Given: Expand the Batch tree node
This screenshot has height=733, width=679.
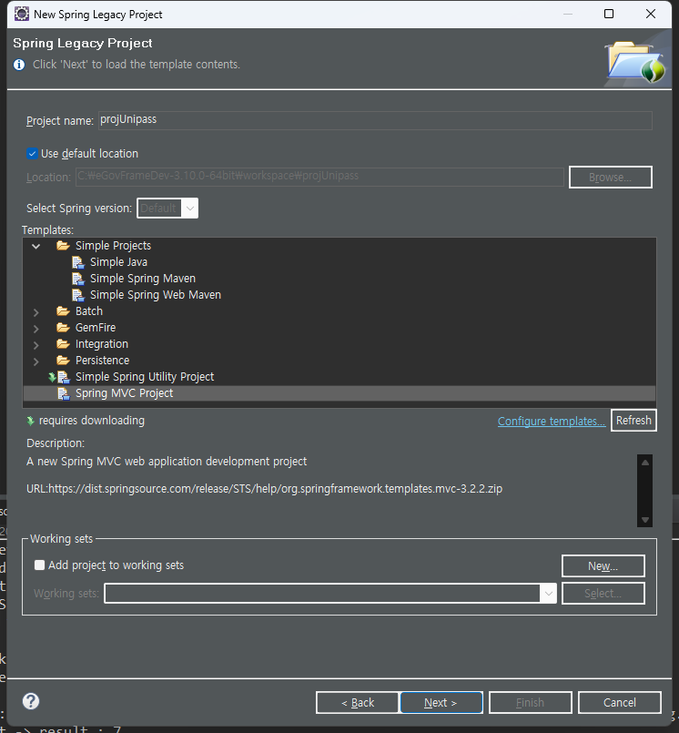Looking at the screenshot, I should (36, 311).
